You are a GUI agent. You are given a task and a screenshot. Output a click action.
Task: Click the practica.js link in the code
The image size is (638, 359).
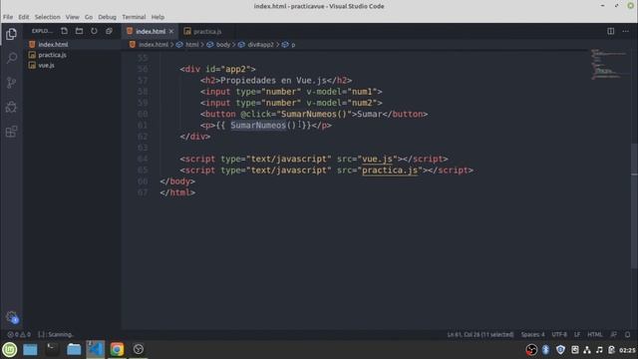390,171
